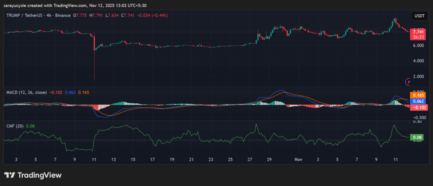Select the MACD (12, 26, close) indicator label
This screenshot has height=186, width=433.
point(26,92)
